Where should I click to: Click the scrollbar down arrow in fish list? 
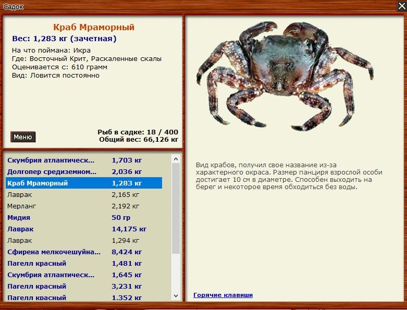click(176, 296)
